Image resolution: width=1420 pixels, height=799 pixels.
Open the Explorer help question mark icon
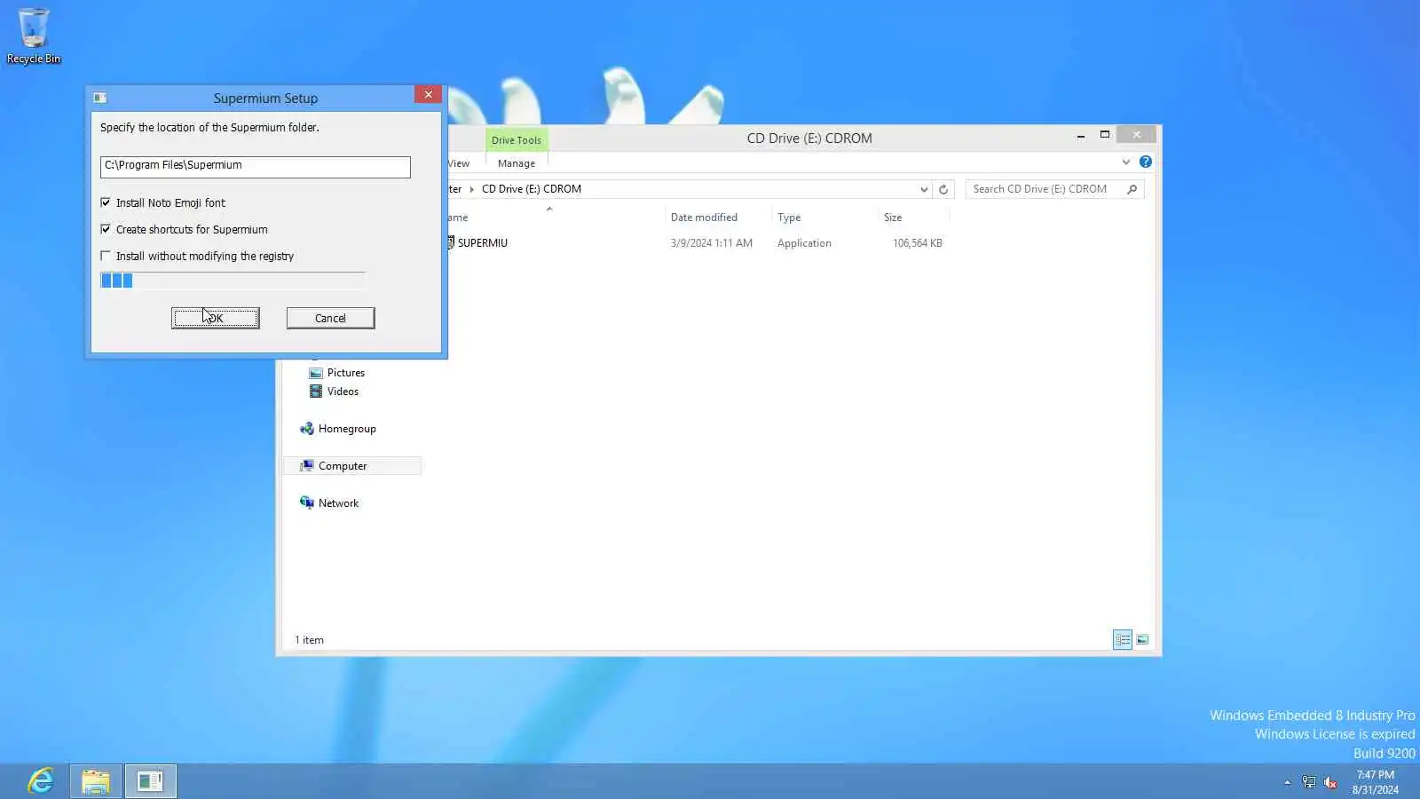pyautogui.click(x=1146, y=162)
